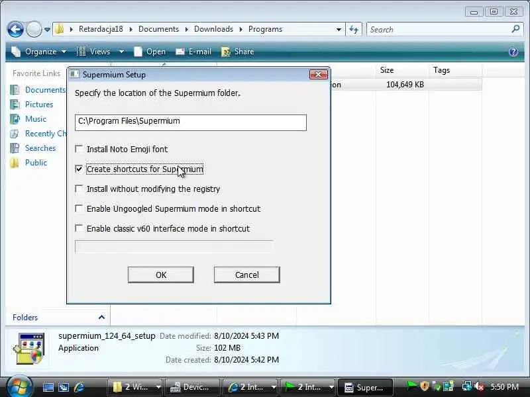Open recent pages dropdown beside navigation arrows
Screen dimensions: 530x397
coord(47,30)
